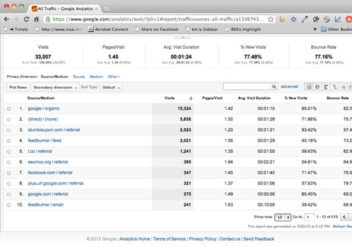Image resolution: width=352 pixels, height=246 pixels.
Task: Show hidden bookmarks with the chevron
Action: (x=315, y=29)
